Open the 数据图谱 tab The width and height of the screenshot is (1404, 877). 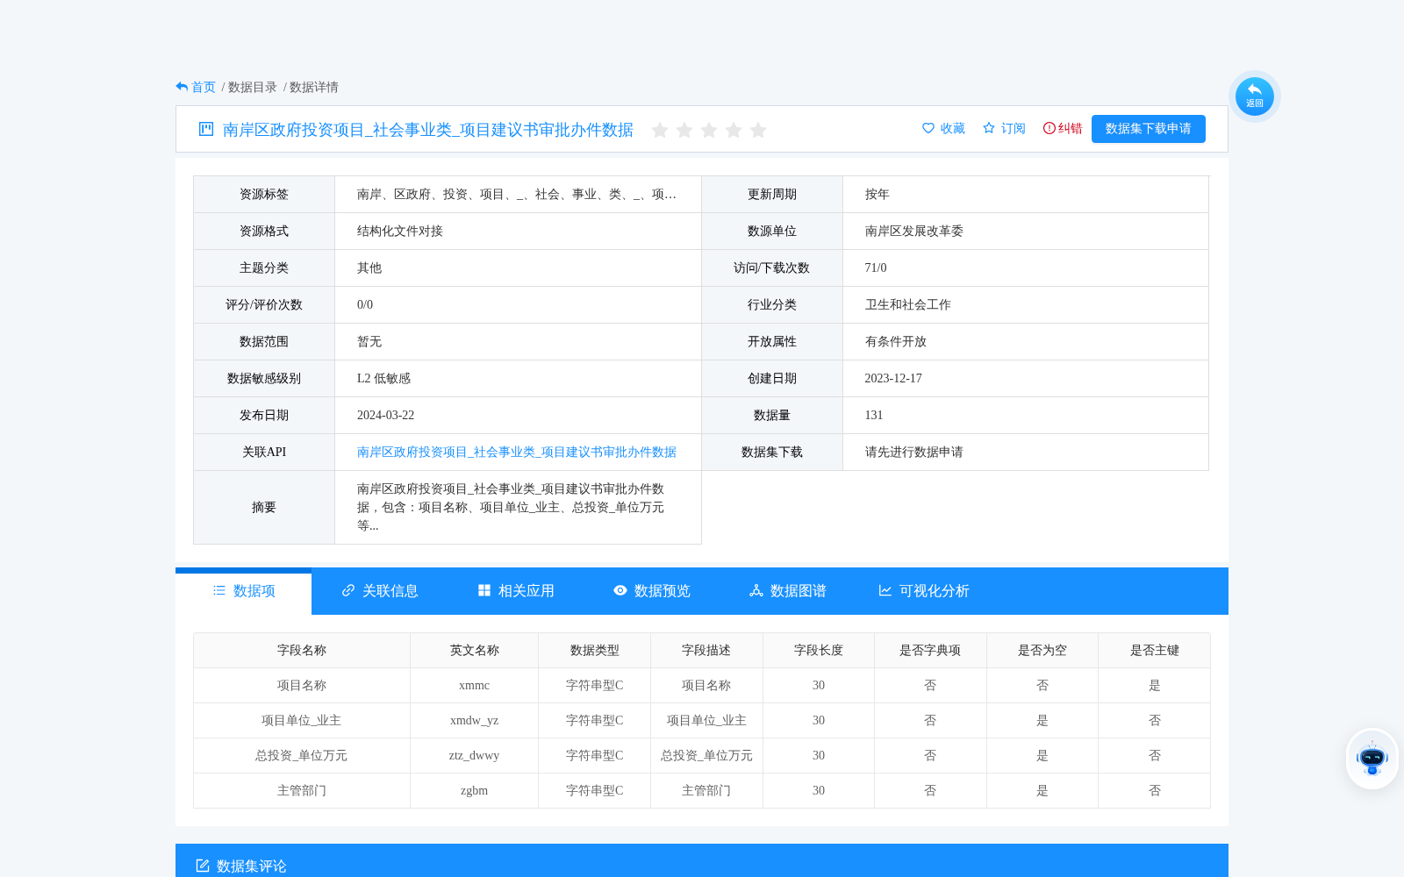click(788, 591)
